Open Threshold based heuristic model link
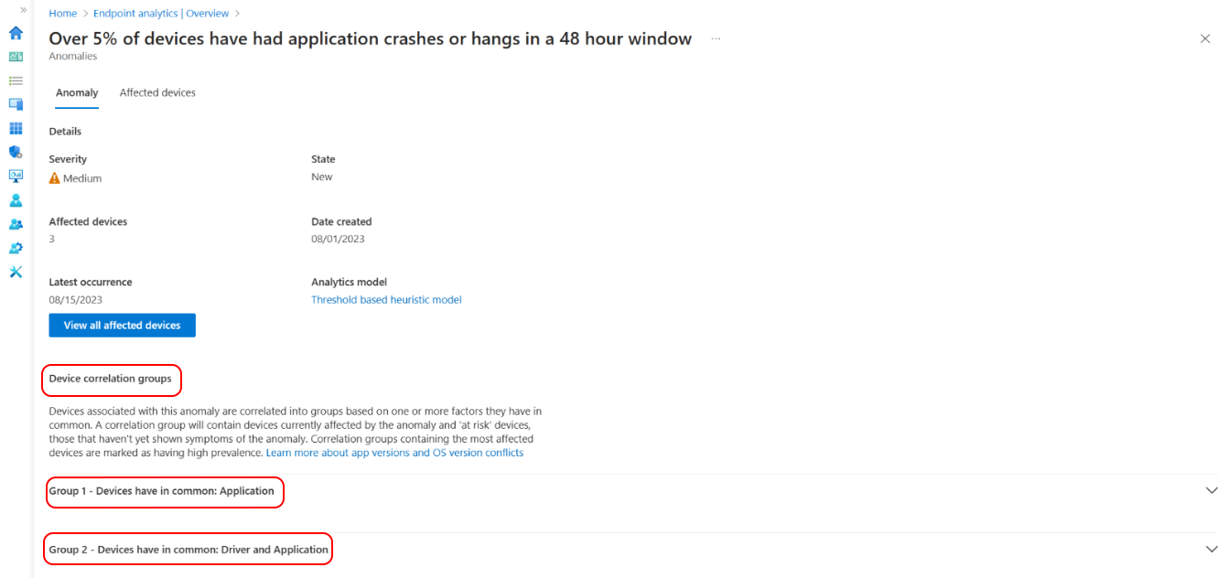1218x578 pixels. tap(386, 300)
